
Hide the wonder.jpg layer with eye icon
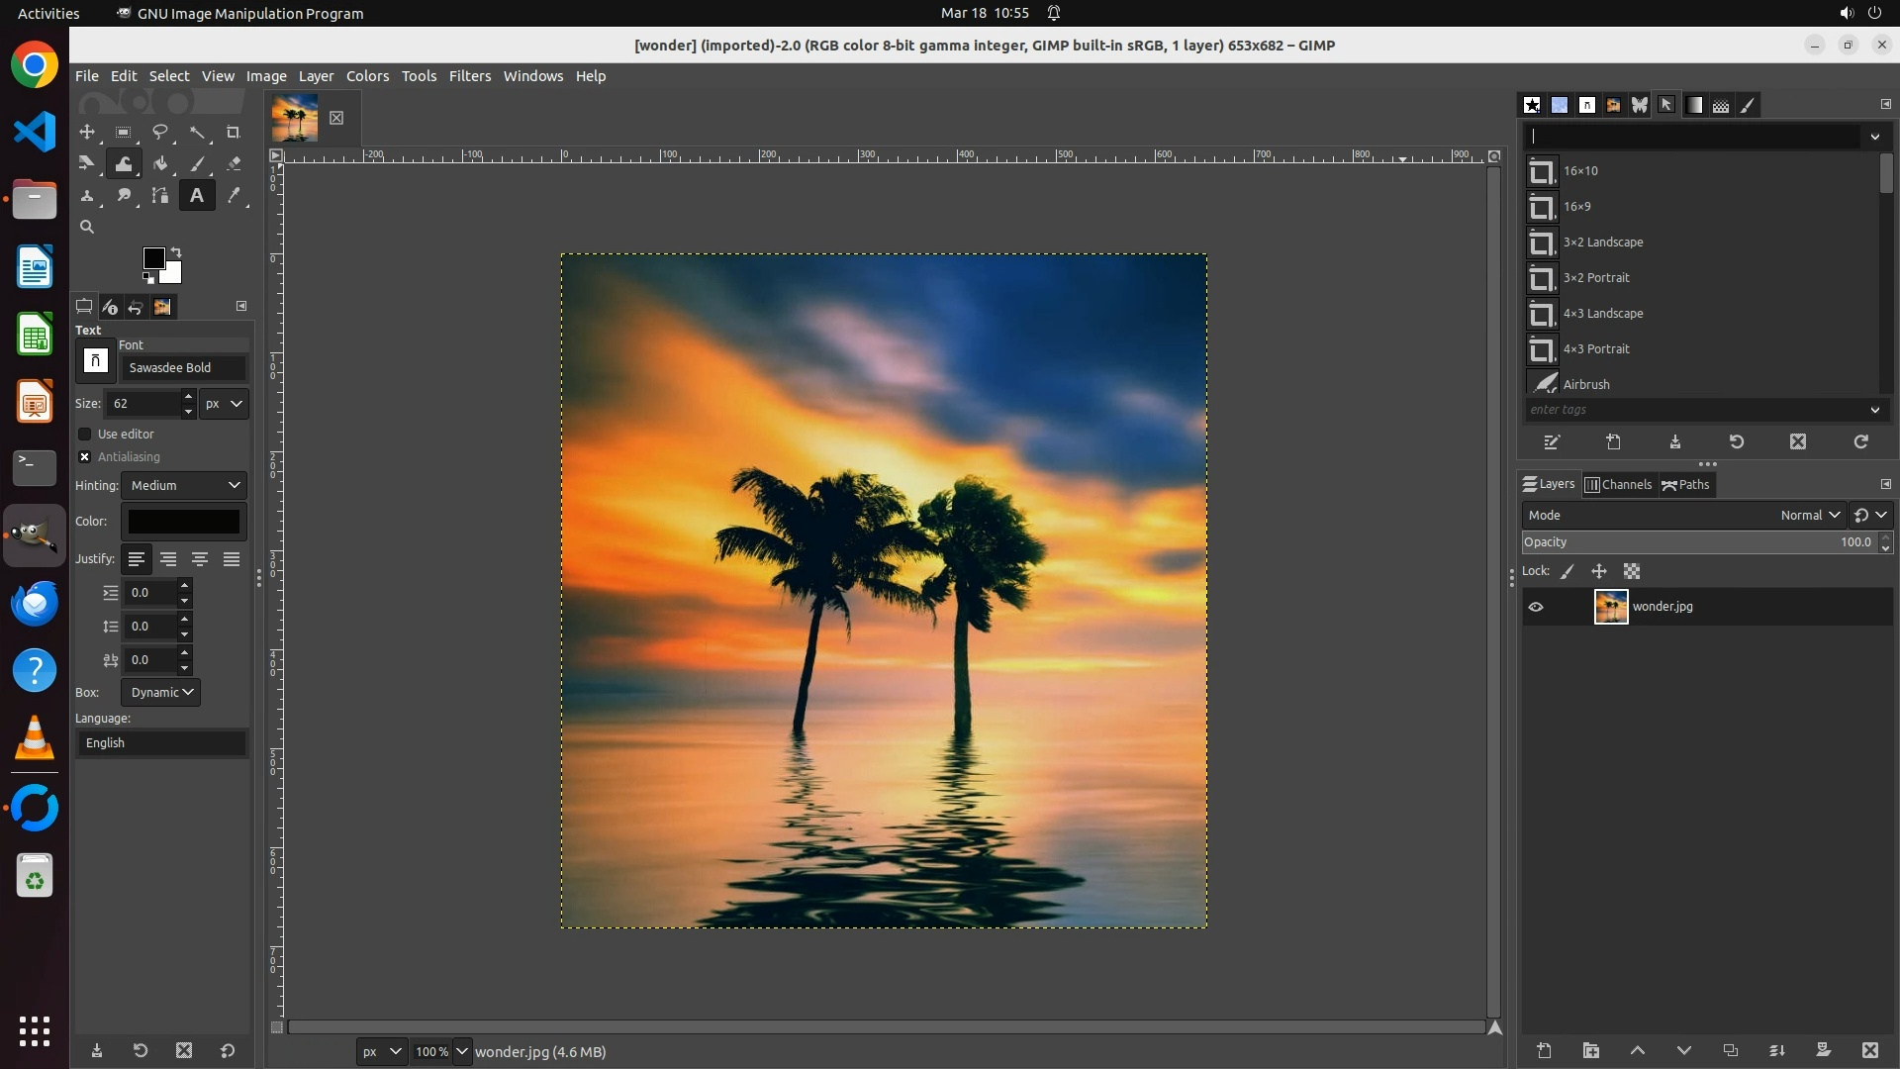pyautogui.click(x=1536, y=607)
